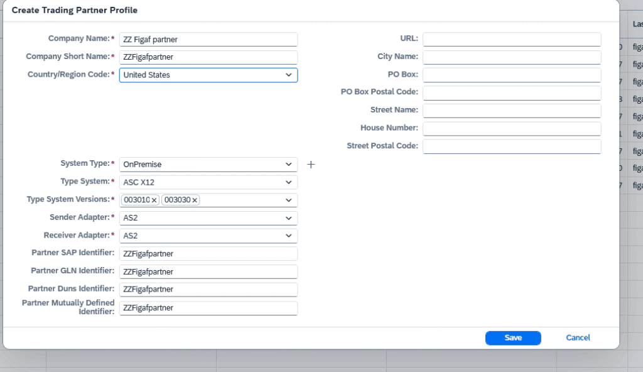The width and height of the screenshot is (643, 372).
Task: Select the House Number input
Action: (x=512, y=129)
